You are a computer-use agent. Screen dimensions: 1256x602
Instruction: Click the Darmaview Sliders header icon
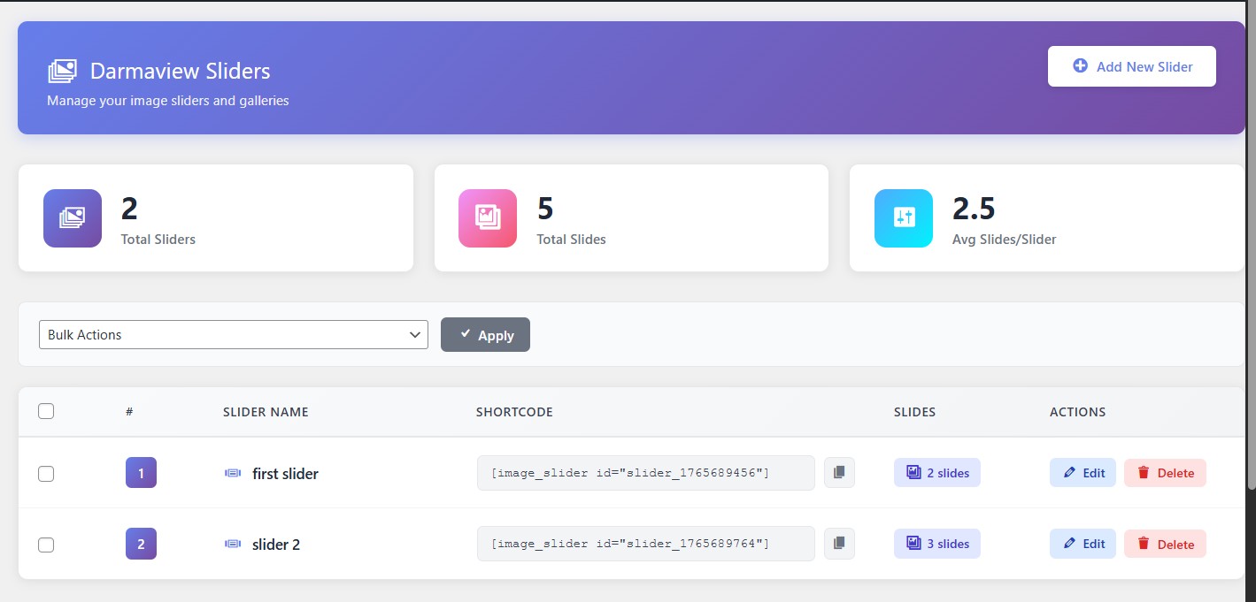(63, 71)
